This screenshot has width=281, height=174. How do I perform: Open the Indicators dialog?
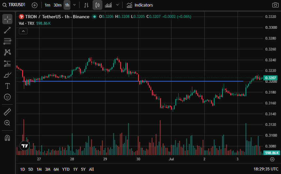click(140, 5)
